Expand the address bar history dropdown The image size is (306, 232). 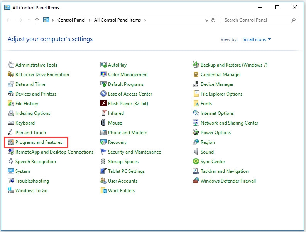point(207,20)
